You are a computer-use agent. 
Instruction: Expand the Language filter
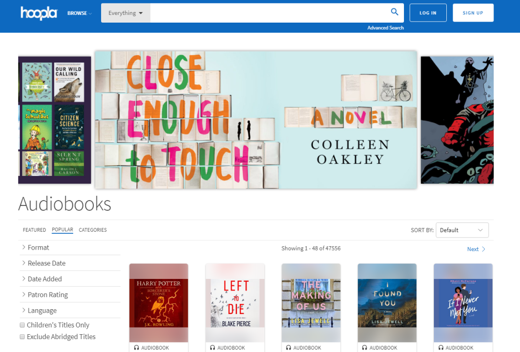[70, 311]
